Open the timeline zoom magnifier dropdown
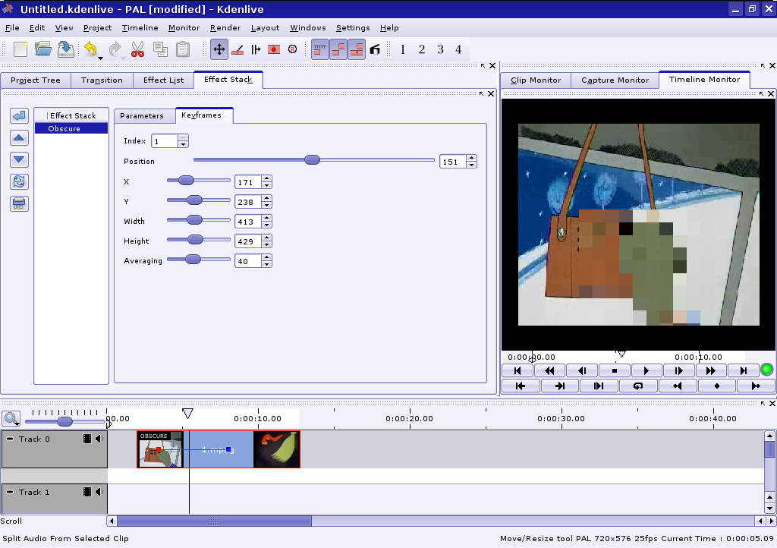 [11, 418]
